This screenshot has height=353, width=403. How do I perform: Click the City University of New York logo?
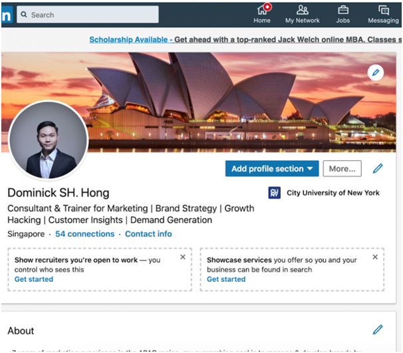click(274, 193)
